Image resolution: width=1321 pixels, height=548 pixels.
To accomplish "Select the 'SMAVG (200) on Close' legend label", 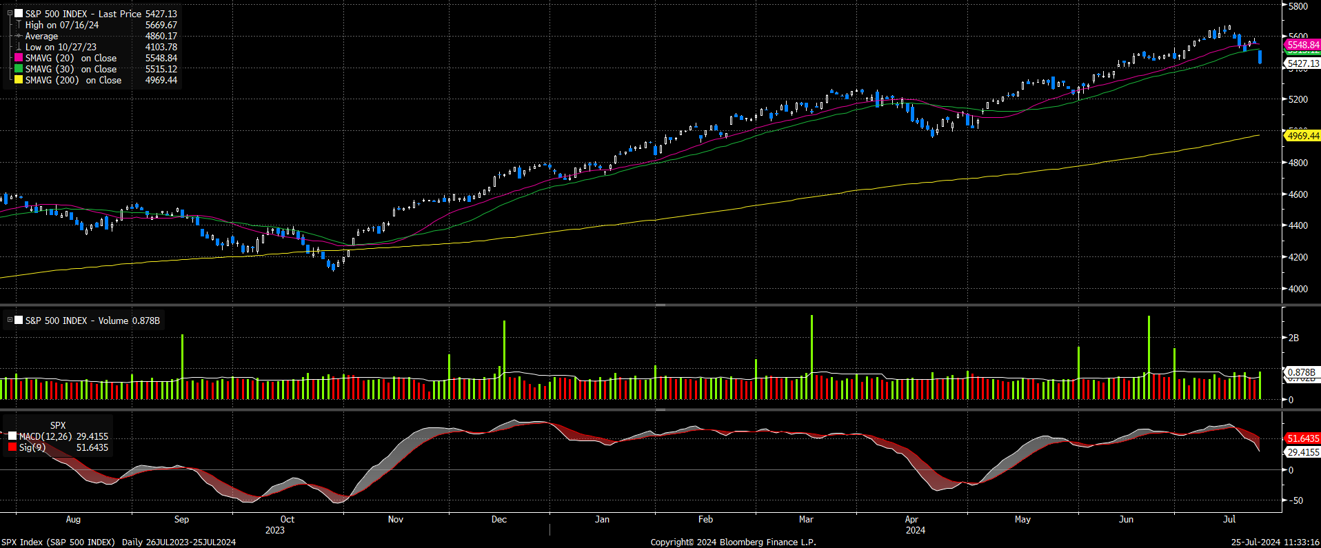I will pyautogui.click(x=73, y=80).
